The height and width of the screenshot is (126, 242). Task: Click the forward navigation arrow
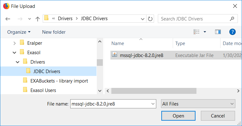click(x=20, y=19)
